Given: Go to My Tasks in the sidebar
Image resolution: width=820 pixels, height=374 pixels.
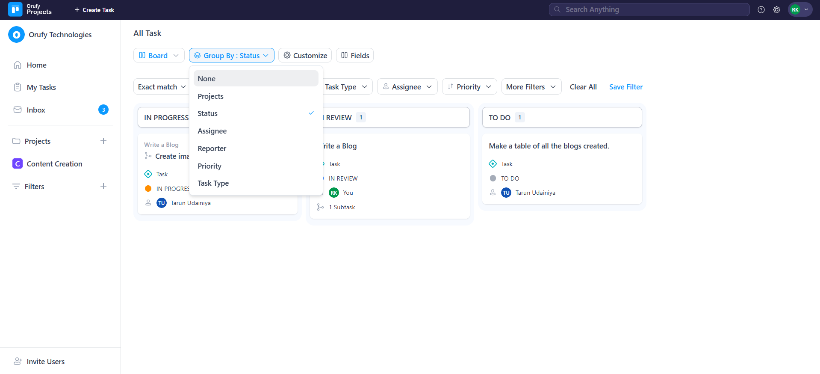Looking at the screenshot, I should coord(41,87).
